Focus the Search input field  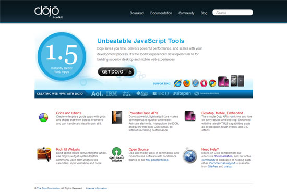tap(233, 13)
